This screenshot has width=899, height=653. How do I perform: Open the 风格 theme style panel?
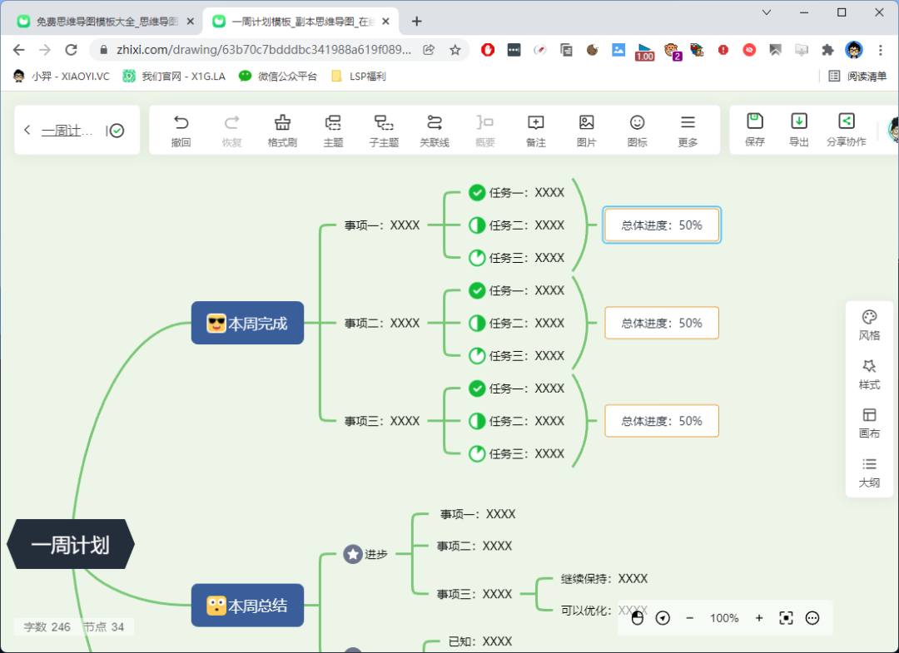coord(869,325)
